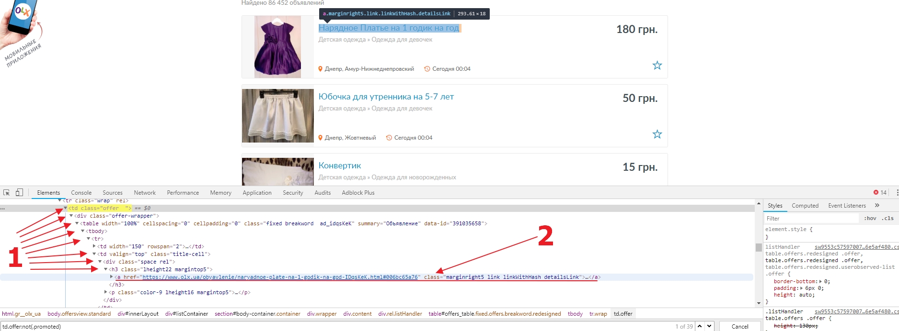This screenshot has height=331, width=899.
Task: Click the Elements panel vertical scrollbar thumb
Action: (759, 247)
